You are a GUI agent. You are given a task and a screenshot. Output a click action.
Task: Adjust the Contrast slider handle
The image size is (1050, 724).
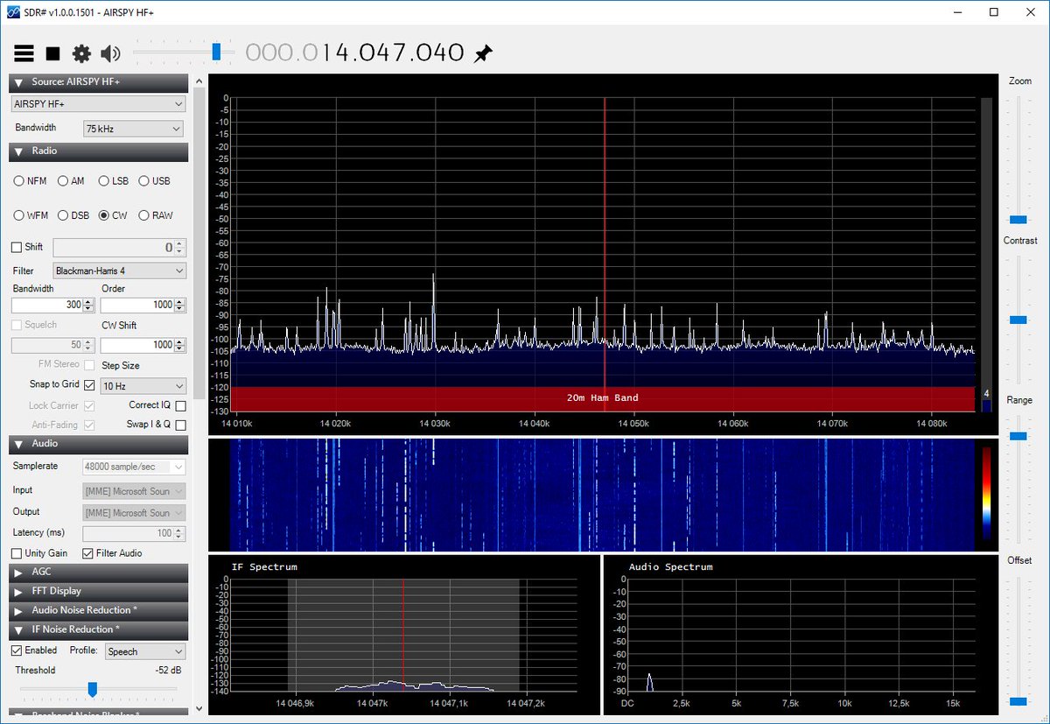click(x=1018, y=320)
